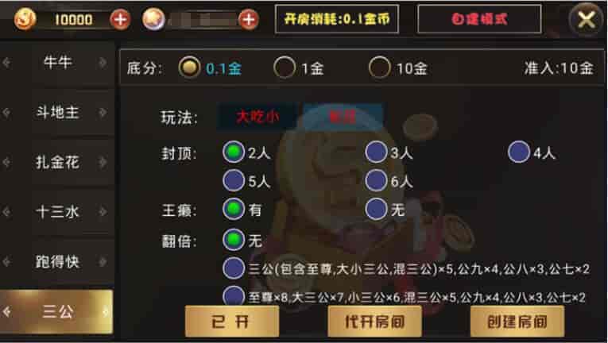Click the 创建模式 button at top
The height and width of the screenshot is (343, 608).
[479, 19]
